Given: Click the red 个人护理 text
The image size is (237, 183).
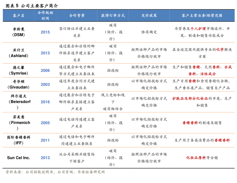Looking at the screenshot, I should (x=198, y=28).
